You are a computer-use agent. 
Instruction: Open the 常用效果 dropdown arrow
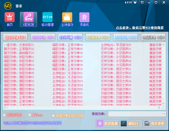(164, 114)
